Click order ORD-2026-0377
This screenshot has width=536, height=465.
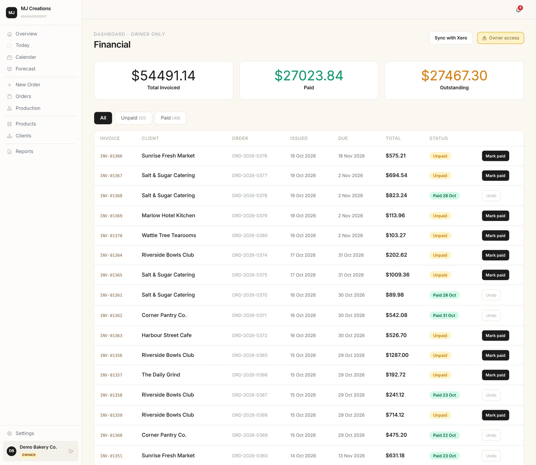point(250,175)
